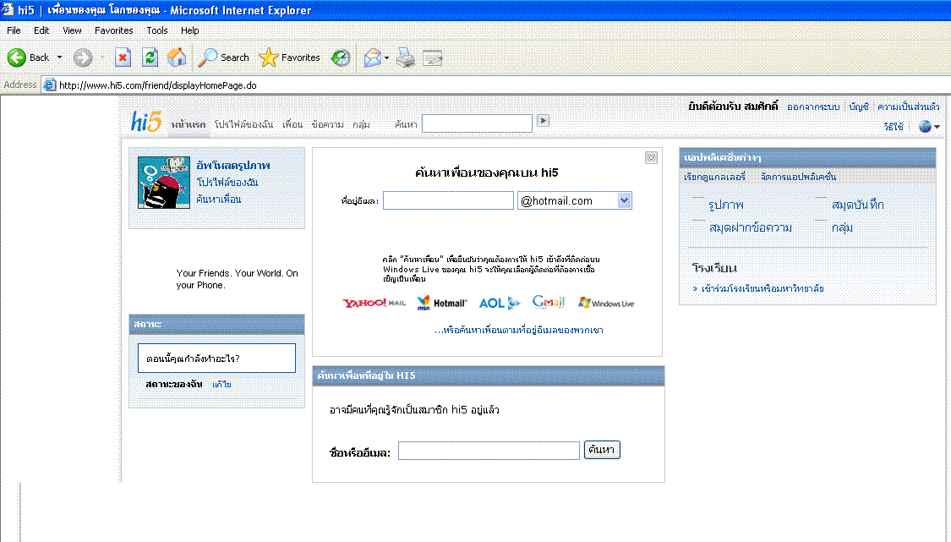
Task: Open the รูปภาพ application link
Action: (x=726, y=205)
